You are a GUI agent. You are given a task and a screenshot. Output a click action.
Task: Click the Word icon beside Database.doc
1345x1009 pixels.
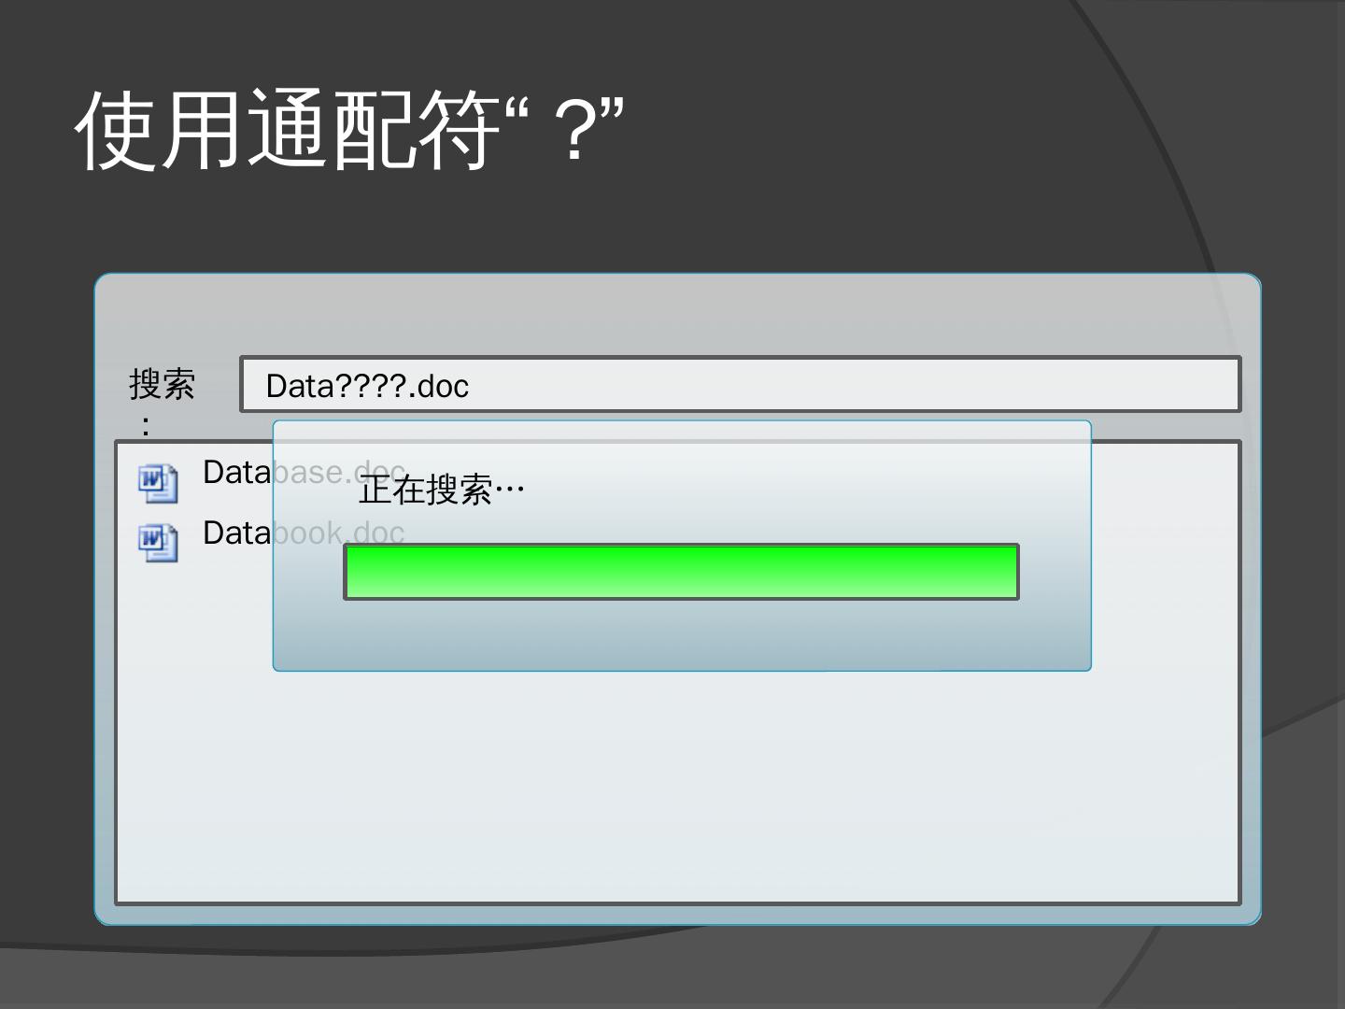point(158,482)
